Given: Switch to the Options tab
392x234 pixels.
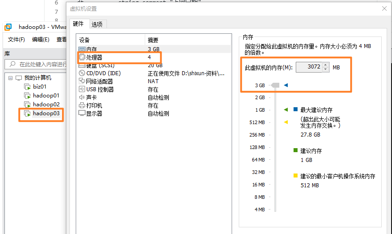Looking at the screenshot, I should tap(97, 24).
